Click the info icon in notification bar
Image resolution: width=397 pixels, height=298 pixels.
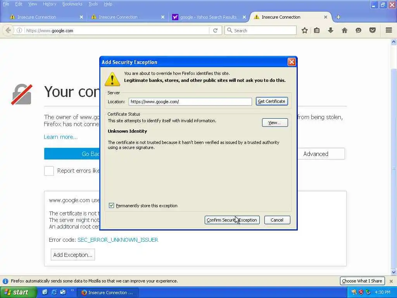pos(5,281)
